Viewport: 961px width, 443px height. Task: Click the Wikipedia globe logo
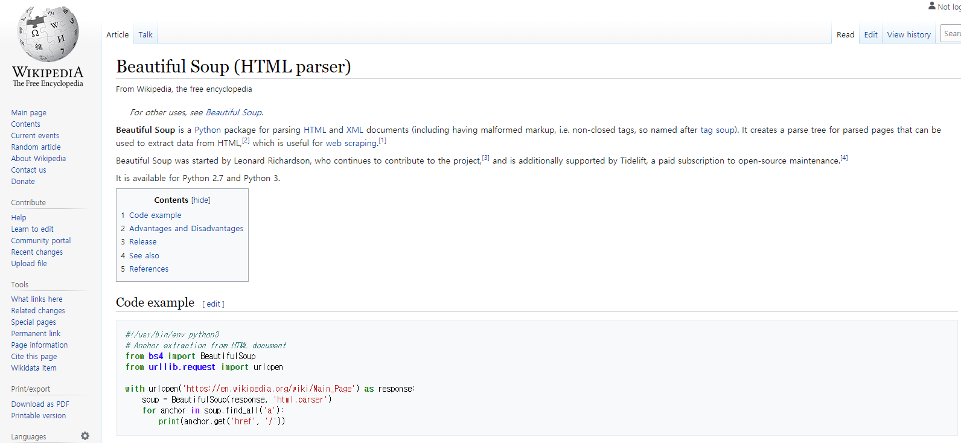coord(48,34)
